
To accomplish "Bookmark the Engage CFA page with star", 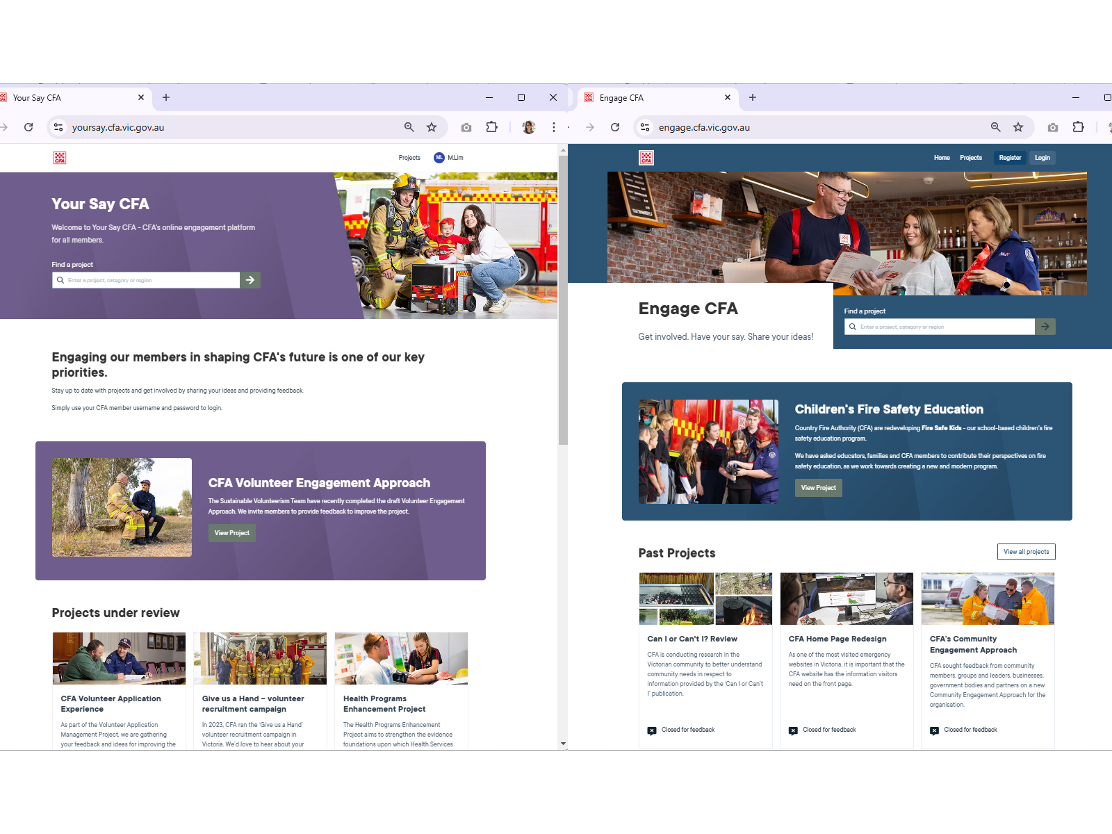I will click(1018, 127).
